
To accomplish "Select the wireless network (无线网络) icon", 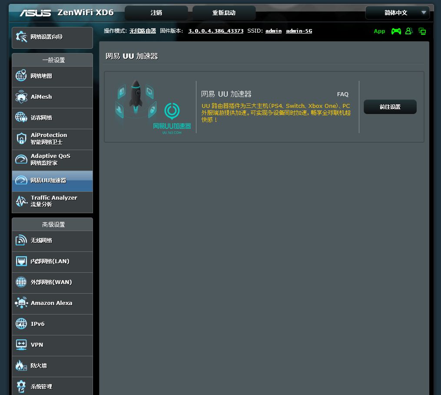I will [21, 240].
